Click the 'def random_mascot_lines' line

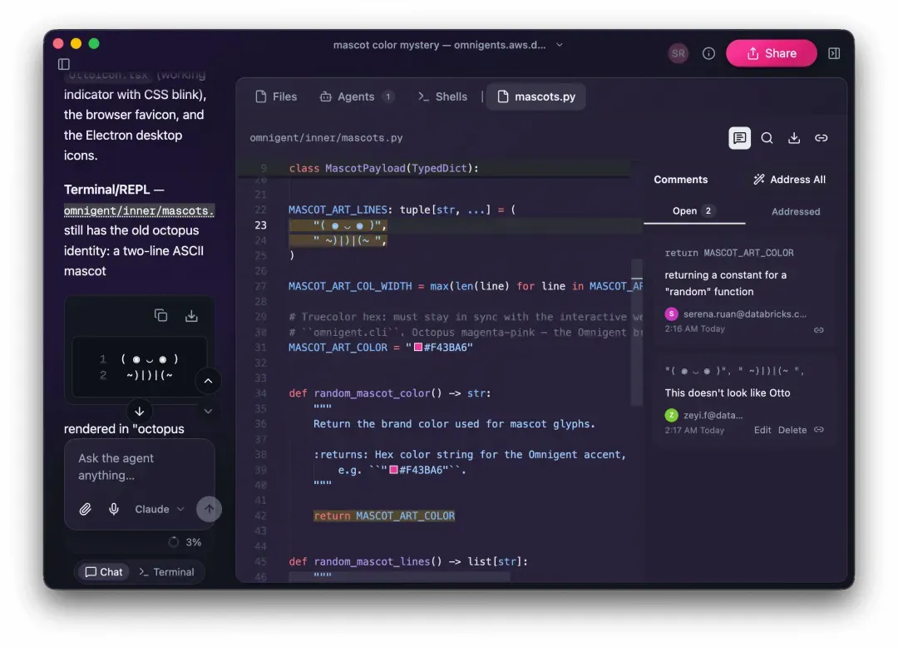coord(408,561)
